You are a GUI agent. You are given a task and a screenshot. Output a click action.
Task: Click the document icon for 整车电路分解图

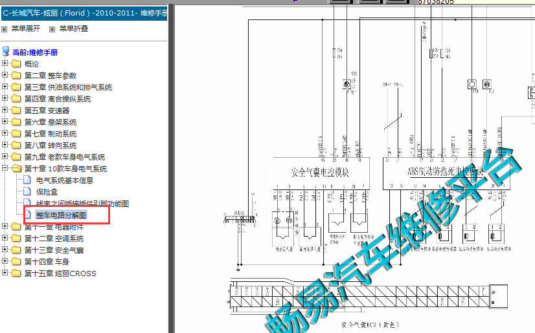click(x=28, y=215)
